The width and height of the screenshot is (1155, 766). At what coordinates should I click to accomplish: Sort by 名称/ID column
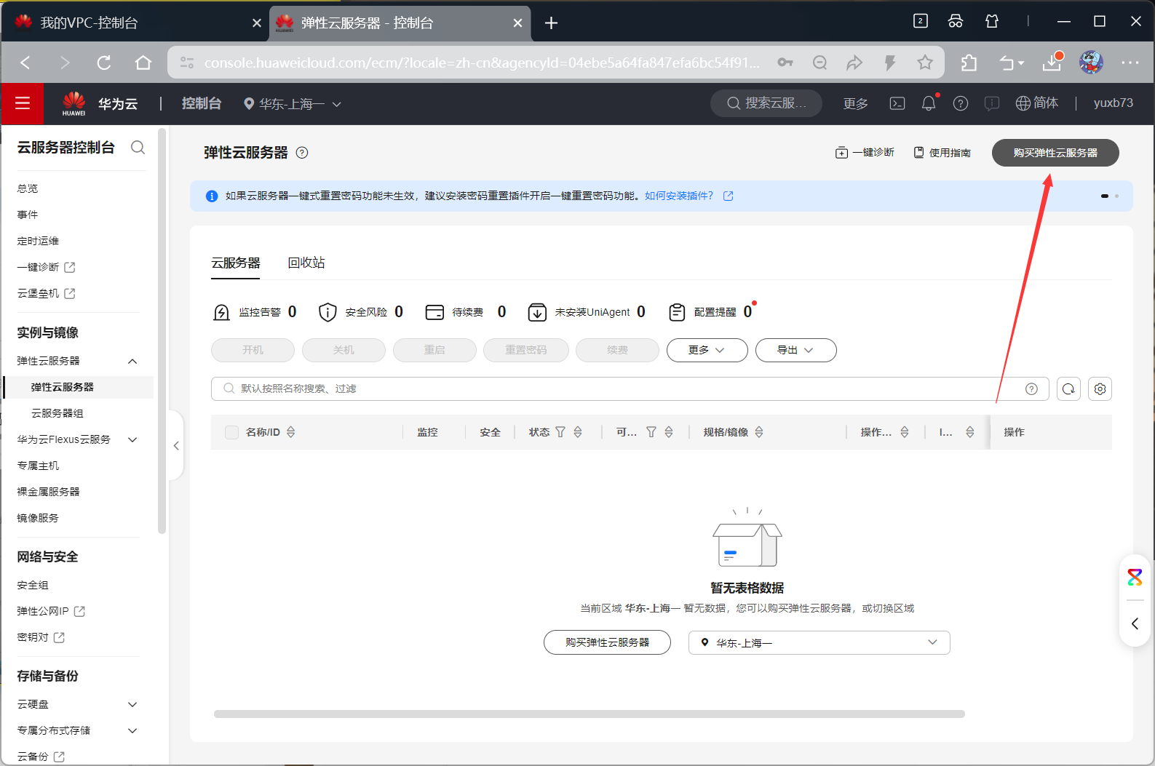tap(291, 432)
